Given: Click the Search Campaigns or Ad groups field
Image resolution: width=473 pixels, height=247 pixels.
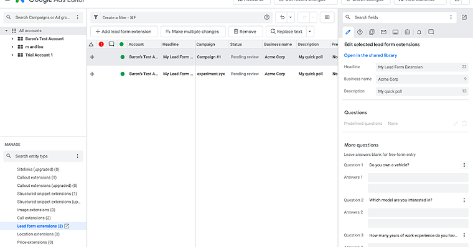Looking at the screenshot, I should 42,17.
